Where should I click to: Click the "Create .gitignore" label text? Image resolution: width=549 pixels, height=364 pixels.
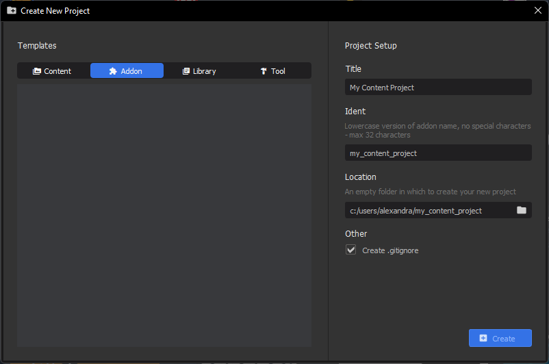pyautogui.click(x=390, y=250)
